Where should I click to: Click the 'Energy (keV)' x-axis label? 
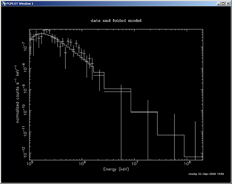[x=116, y=169]
